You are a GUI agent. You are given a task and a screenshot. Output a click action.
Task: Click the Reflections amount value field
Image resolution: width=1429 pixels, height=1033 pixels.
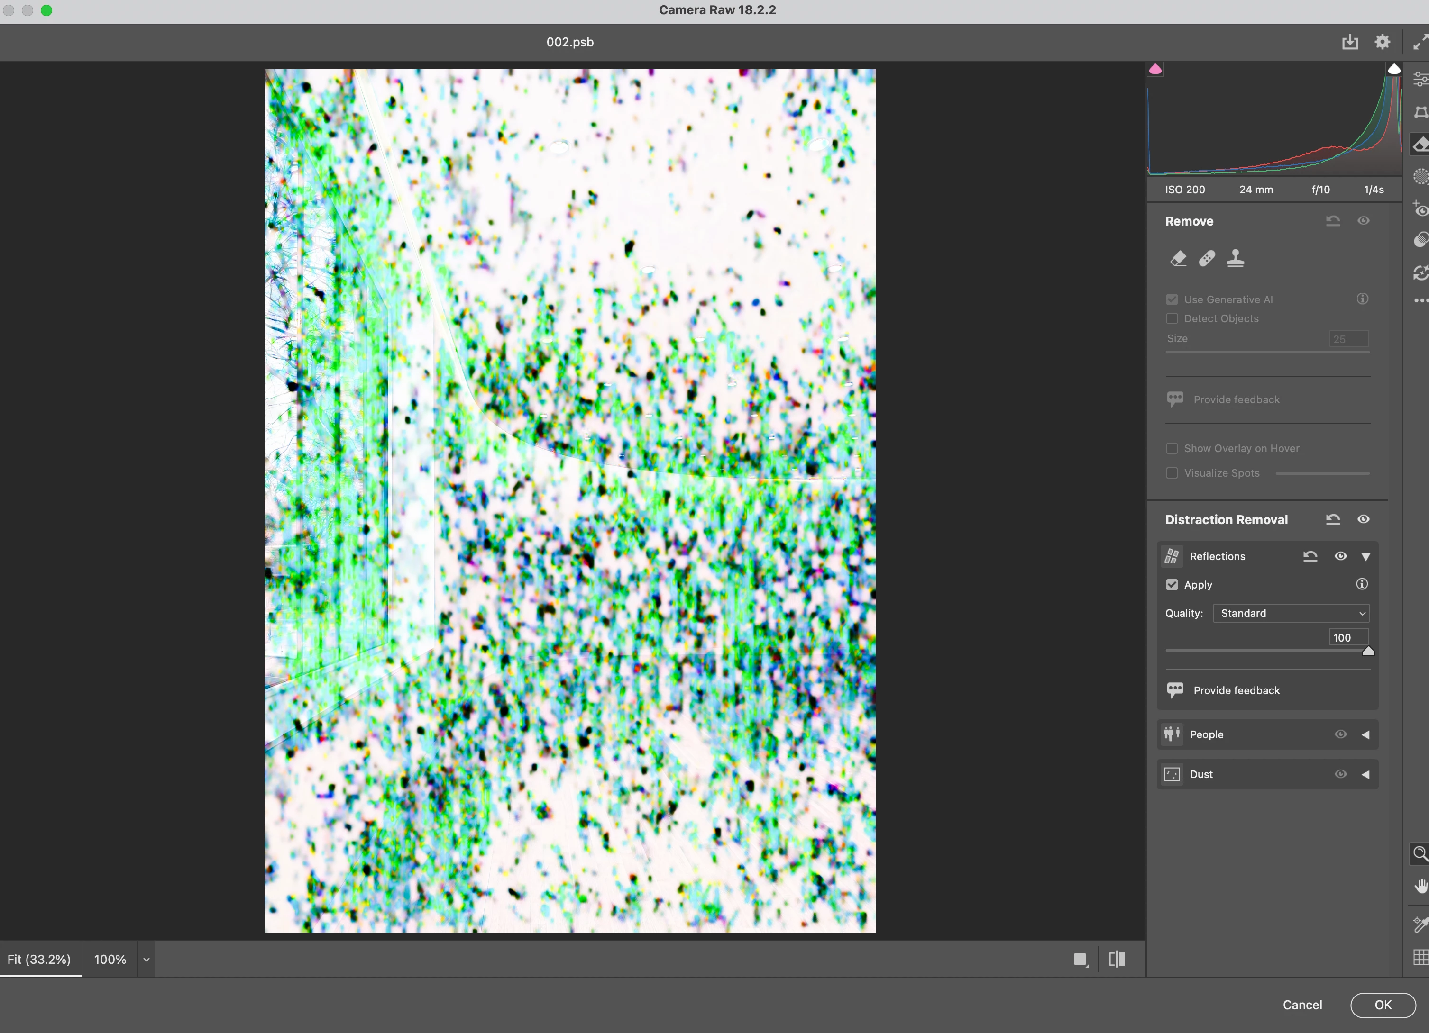(1348, 637)
